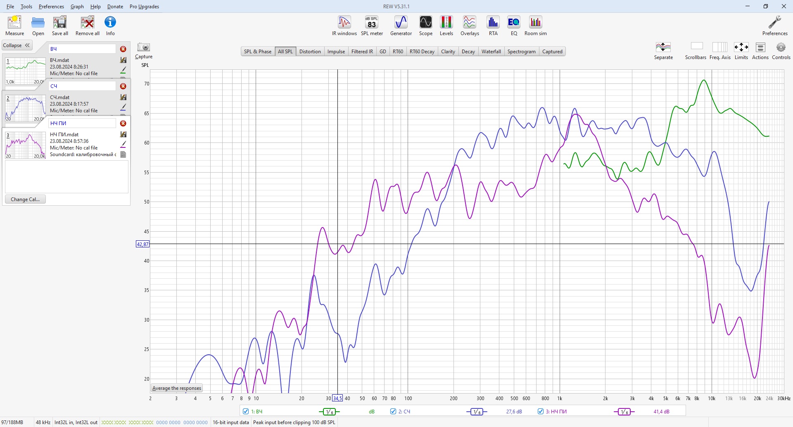Switch to the Waterfall tab
793x427 pixels.
(491, 52)
